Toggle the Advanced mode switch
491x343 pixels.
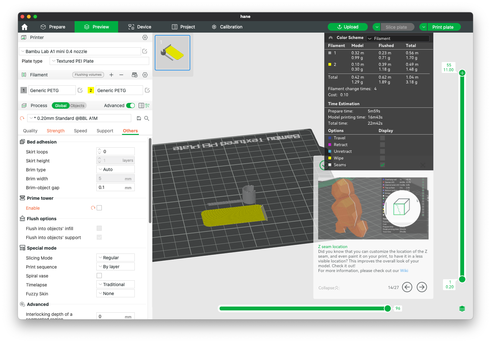coord(130,105)
